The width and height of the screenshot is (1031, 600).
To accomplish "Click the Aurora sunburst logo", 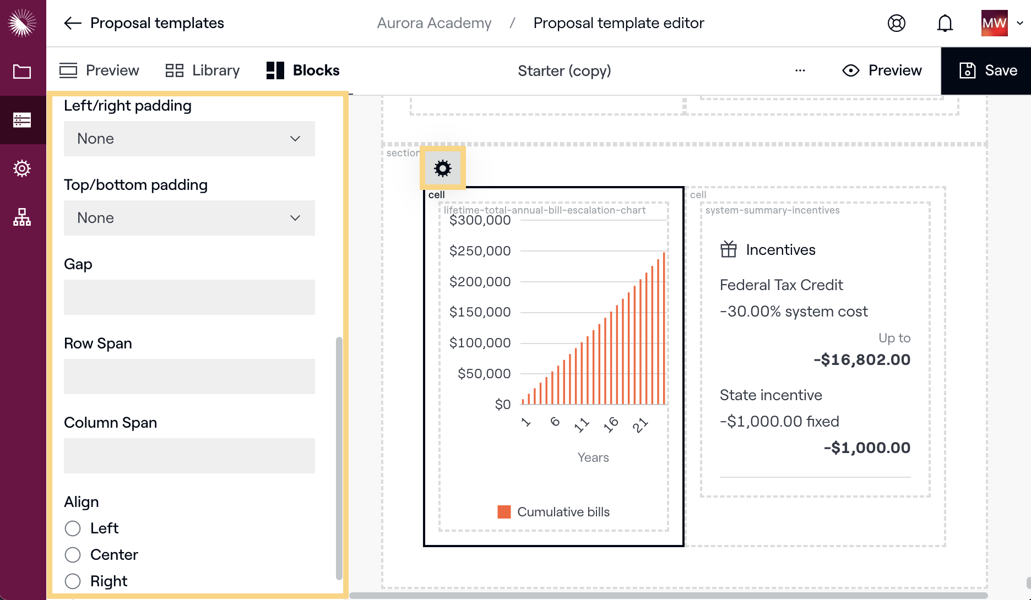I will [x=22, y=23].
